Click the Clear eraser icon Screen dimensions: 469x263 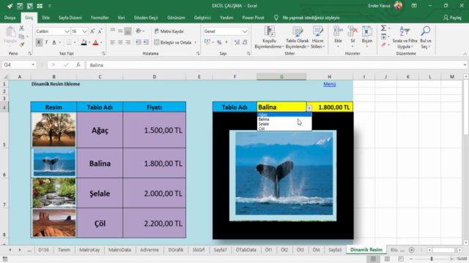click(x=383, y=45)
